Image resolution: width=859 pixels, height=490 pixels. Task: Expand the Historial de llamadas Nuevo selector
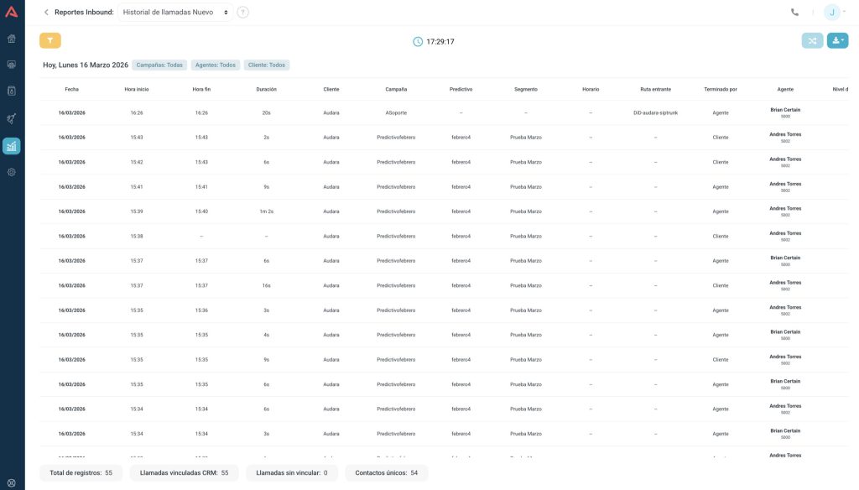tap(175, 13)
